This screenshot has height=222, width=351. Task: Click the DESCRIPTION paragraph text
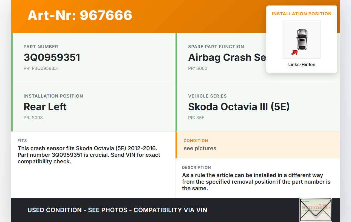pyautogui.click(x=256, y=182)
